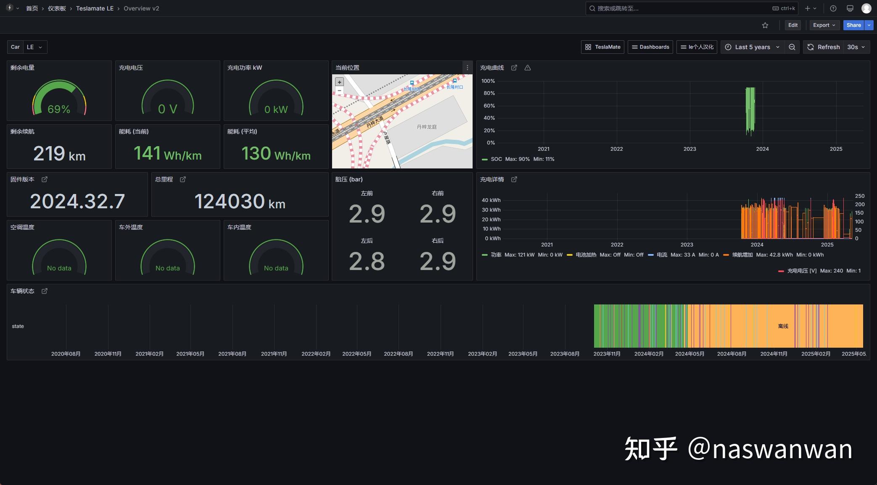Hide the 功率 series in 充电详情 legend
The width and height of the screenshot is (877, 485).
coord(496,254)
